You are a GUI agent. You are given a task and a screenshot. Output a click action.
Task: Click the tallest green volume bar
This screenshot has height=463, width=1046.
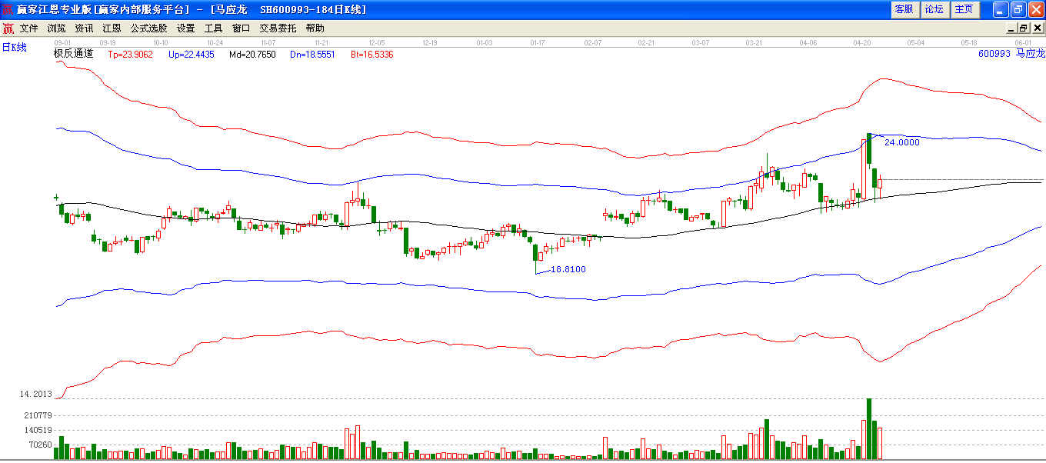coord(869,428)
